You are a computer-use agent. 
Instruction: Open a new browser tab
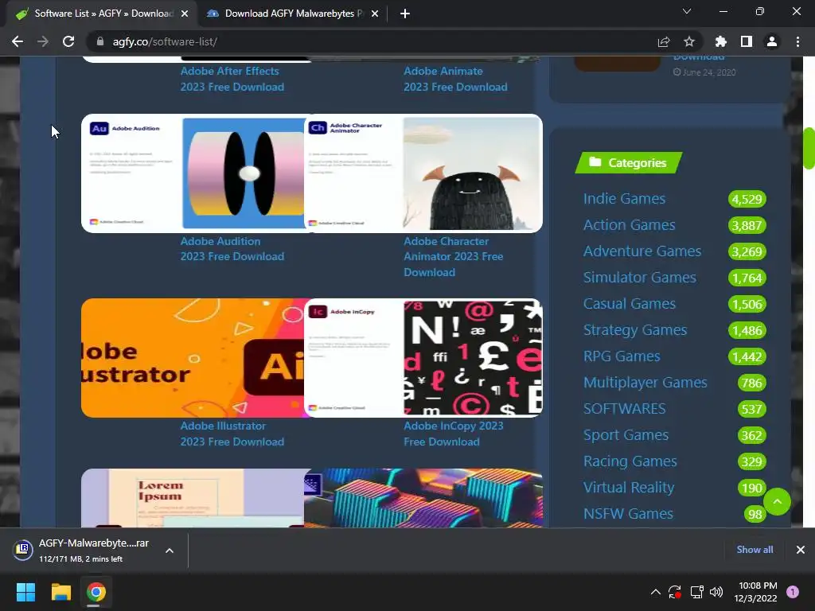(405, 14)
